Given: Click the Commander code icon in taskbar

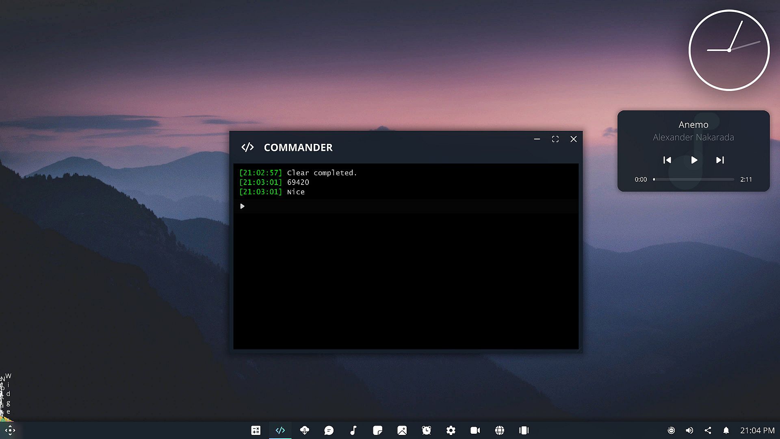Looking at the screenshot, I should (x=280, y=430).
